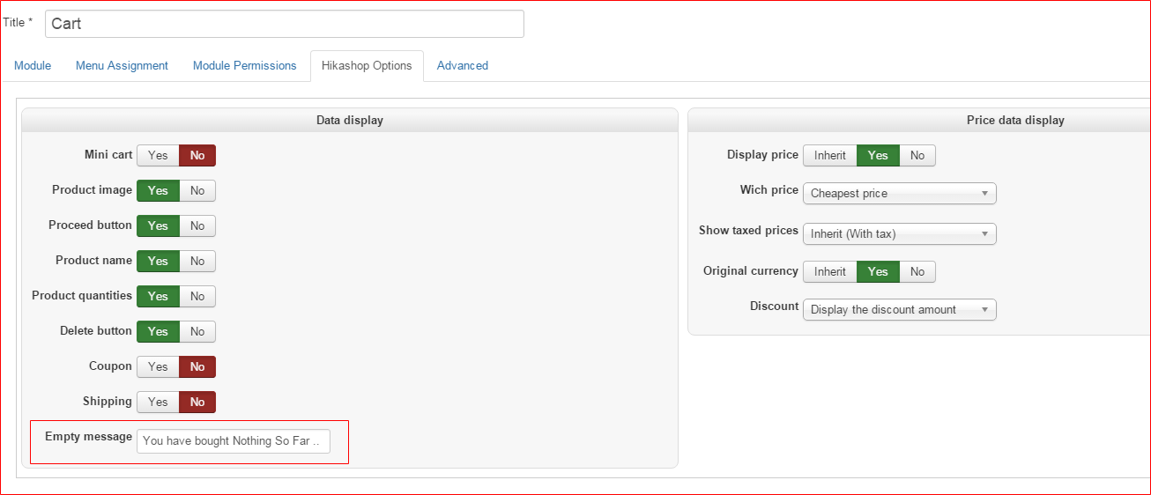Disable Product name display with No
Screen dimensions: 1151x495
coord(197,262)
